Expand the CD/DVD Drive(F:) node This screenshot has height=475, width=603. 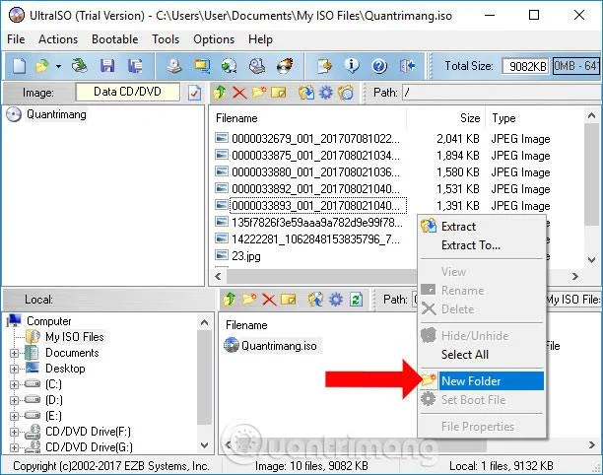pyautogui.click(x=14, y=432)
